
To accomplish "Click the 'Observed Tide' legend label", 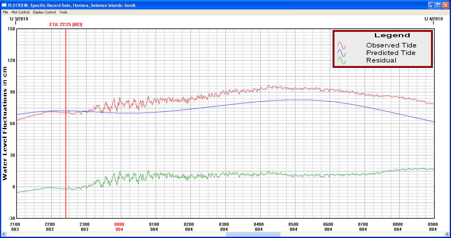I will (391, 45).
